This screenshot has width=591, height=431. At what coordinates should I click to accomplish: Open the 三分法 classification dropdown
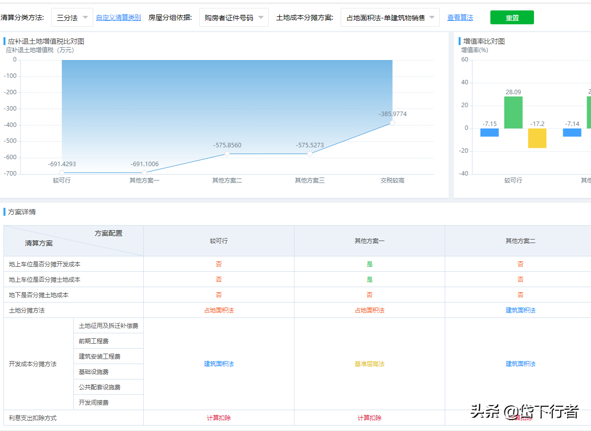72,16
